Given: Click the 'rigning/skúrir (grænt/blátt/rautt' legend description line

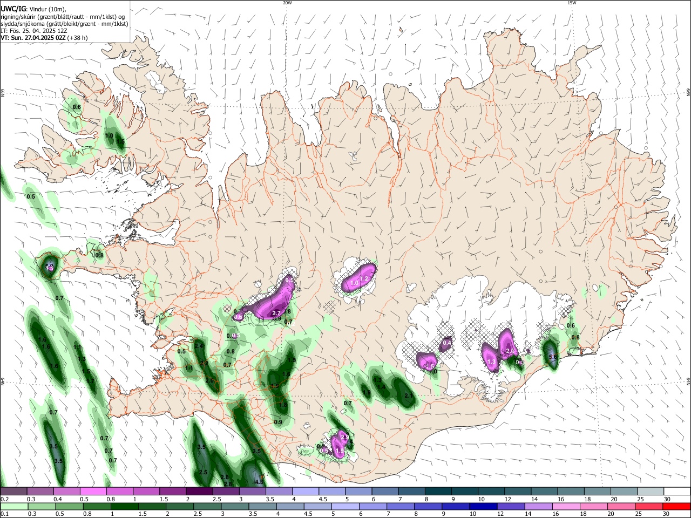Looking at the screenshot, I should tap(63, 16).
